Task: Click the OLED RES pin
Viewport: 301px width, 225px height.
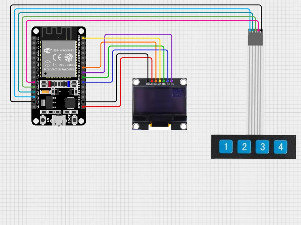Action: [x=164, y=81]
